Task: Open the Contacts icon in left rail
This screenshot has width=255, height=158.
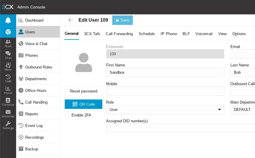Action: point(8,102)
